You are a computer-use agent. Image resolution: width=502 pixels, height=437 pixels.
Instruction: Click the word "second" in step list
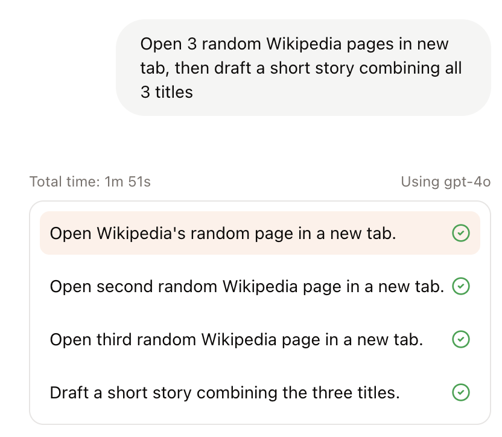[x=116, y=286]
